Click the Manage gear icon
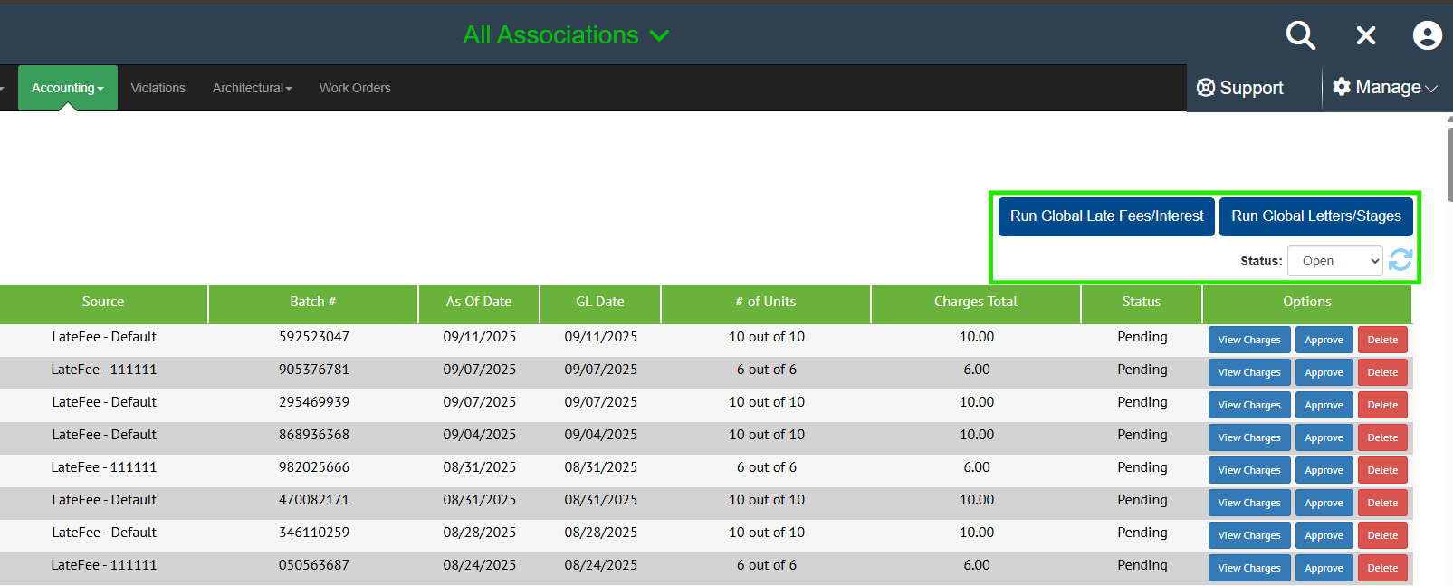The image size is (1453, 586). pyautogui.click(x=1342, y=87)
